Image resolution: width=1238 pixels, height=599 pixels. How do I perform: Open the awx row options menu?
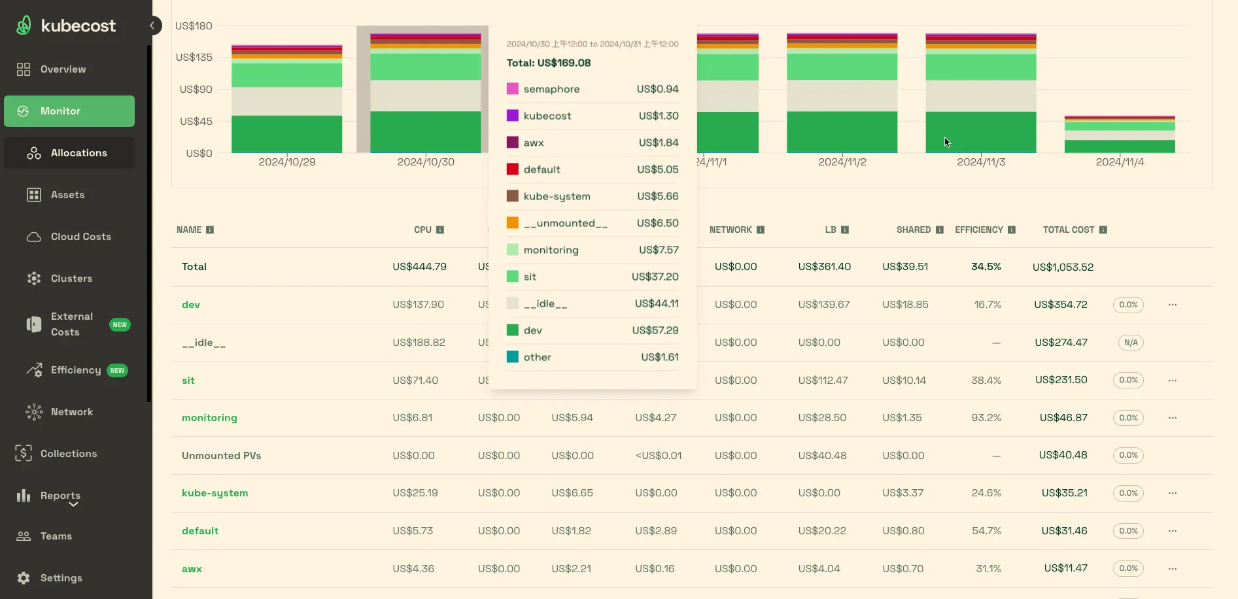[x=1173, y=569]
